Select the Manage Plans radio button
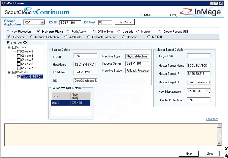Screen dimensions: 228x158 click(x=38, y=31)
